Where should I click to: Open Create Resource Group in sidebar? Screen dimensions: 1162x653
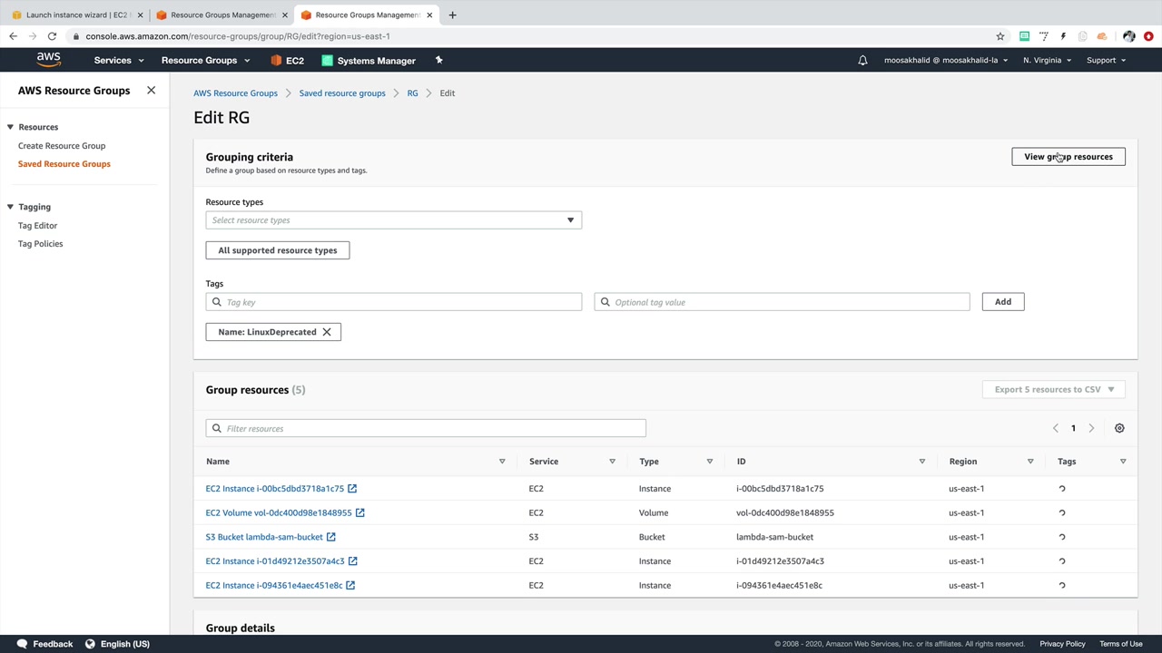[62, 146]
